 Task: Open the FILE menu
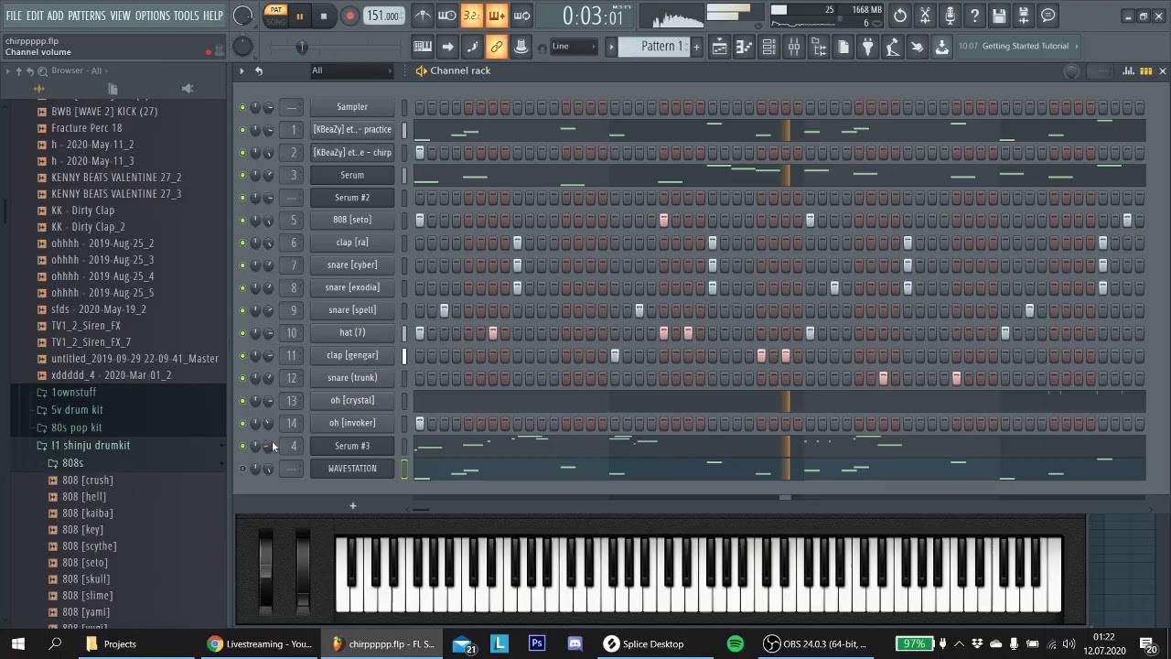pyautogui.click(x=14, y=16)
